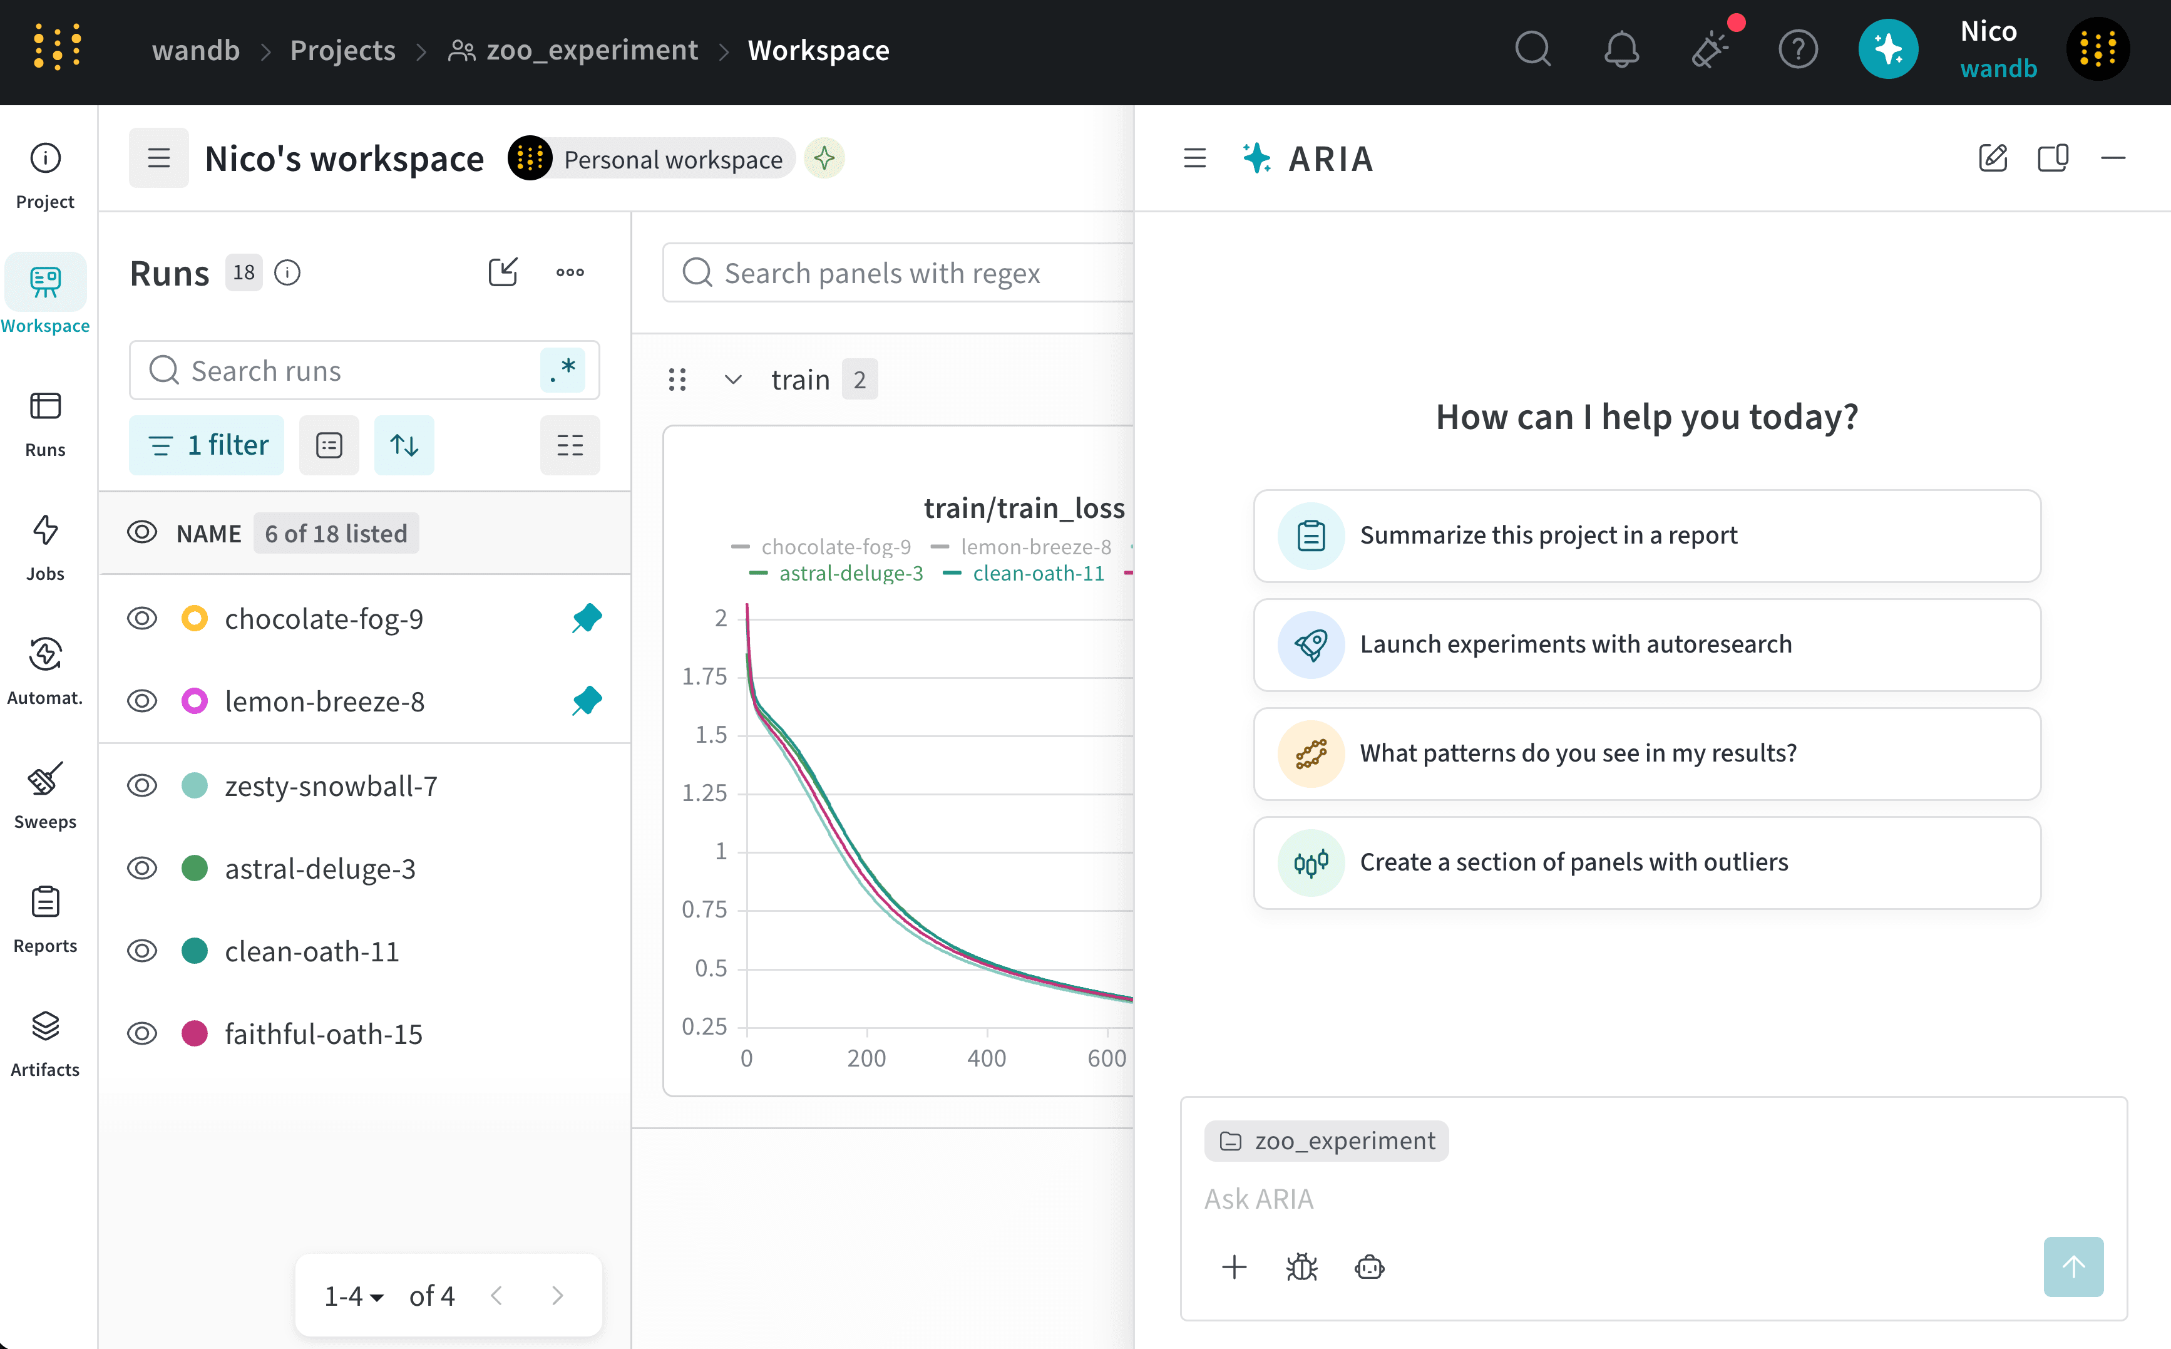The image size is (2171, 1349).
Task: Hide the zesty-snowball-7 run
Action: (141, 785)
